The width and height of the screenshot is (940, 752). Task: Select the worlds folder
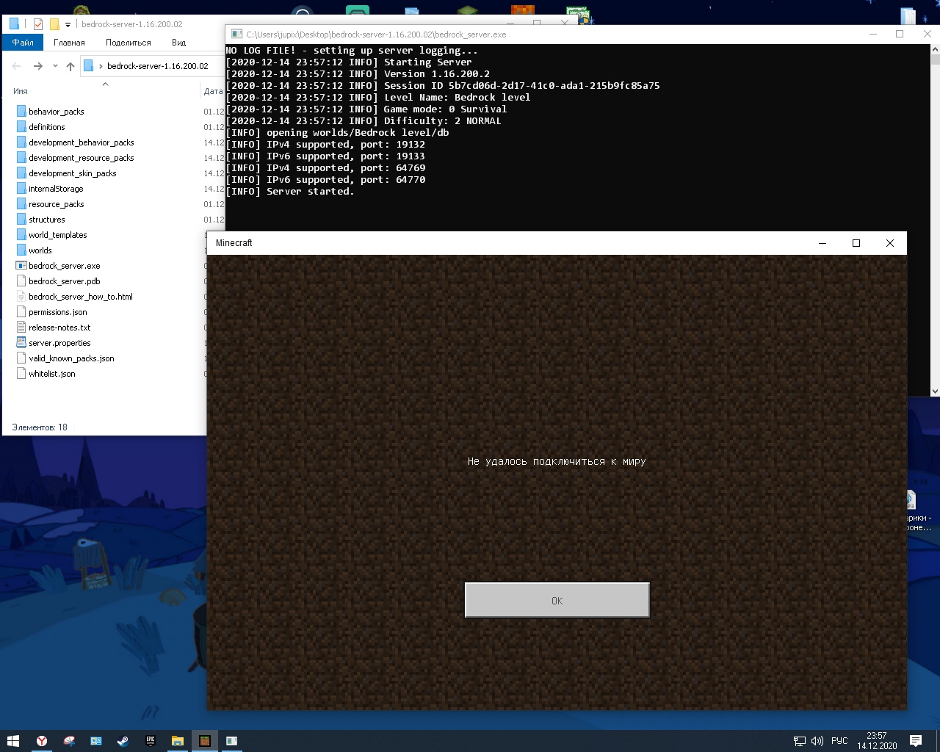pos(40,250)
